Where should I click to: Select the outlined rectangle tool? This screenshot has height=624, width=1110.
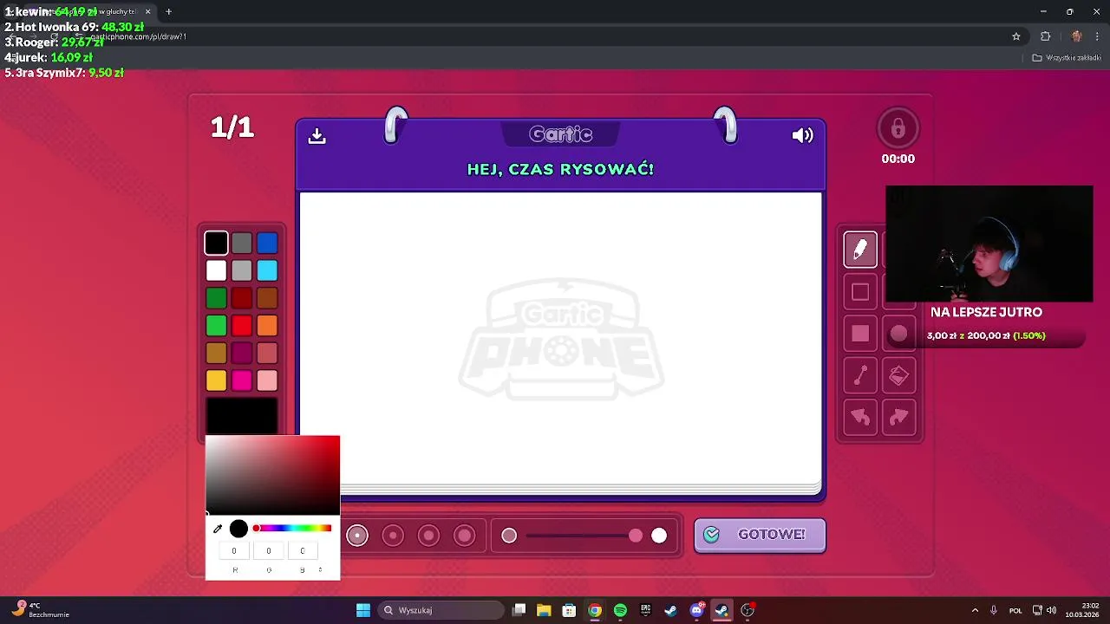(x=860, y=292)
